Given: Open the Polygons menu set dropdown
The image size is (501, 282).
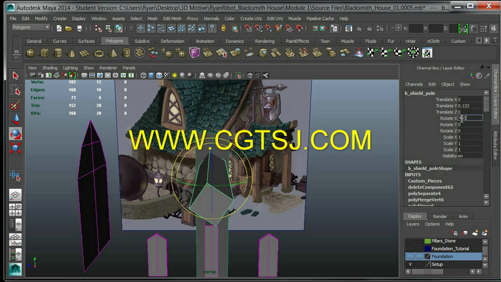Looking at the screenshot, I should pos(31,28).
